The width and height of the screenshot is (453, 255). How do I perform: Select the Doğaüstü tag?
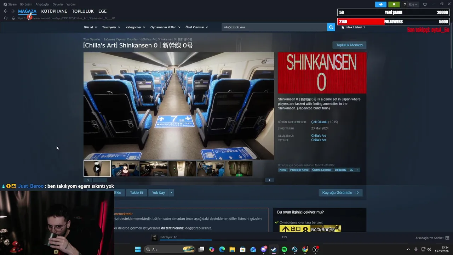[x=340, y=170]
